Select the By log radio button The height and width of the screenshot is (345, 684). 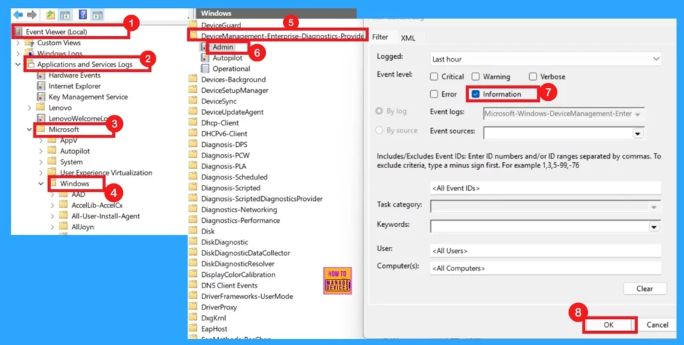coord(379,111)
